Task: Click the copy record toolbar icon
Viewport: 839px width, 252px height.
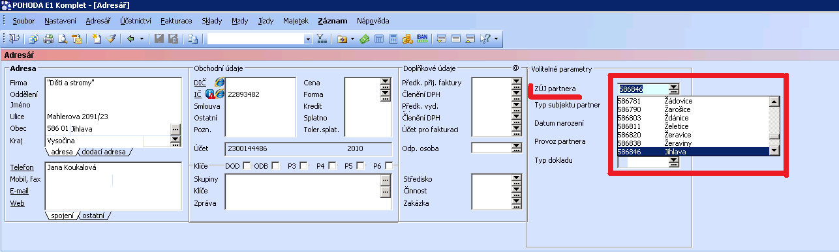Action: (x=193, y=39)
